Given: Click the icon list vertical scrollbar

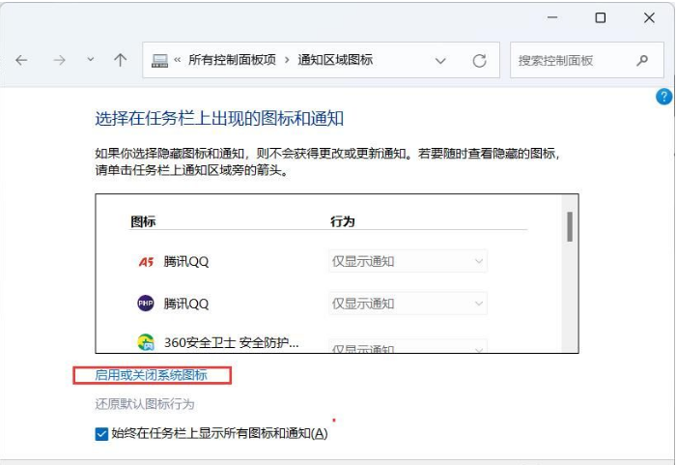Looking at the screenshot, I should pyautogui.click(x=570, y=228).
